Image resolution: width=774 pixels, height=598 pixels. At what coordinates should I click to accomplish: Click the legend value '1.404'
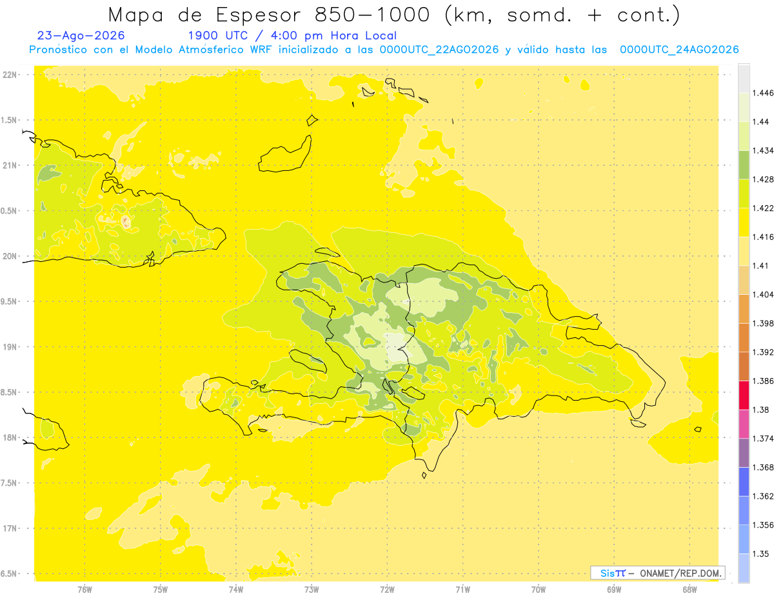point(762,294)
